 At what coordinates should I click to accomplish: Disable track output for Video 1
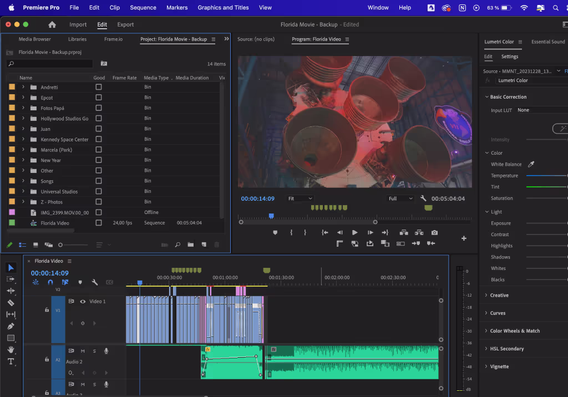tap(83, 302)
